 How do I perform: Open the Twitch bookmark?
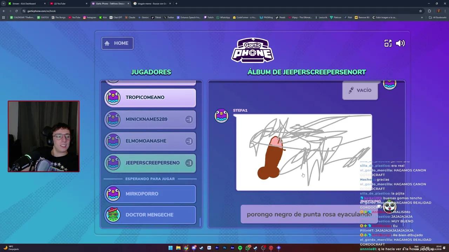click(209, 17)
